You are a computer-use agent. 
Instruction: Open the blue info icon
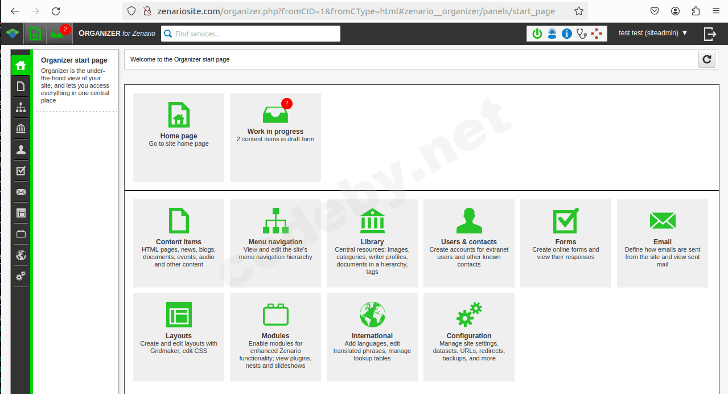567,34
